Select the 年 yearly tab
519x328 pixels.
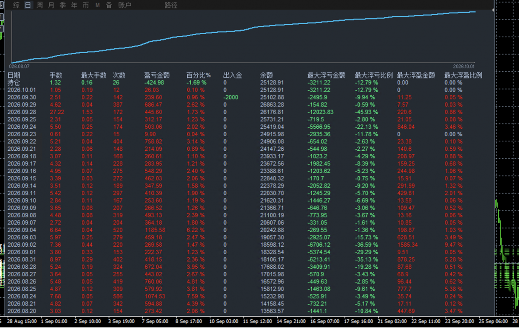[x=74, y=5]
